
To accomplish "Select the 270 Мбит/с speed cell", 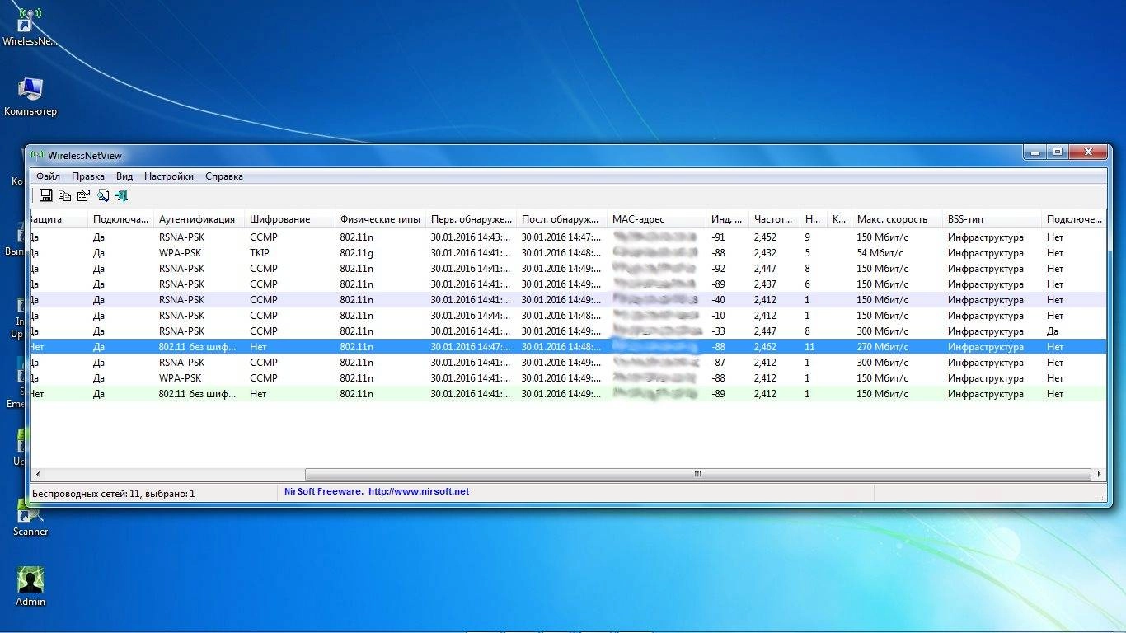I will [883, 347].
